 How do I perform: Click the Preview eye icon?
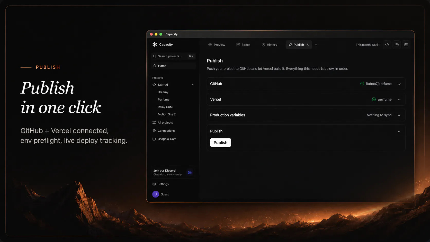(210, 45)
